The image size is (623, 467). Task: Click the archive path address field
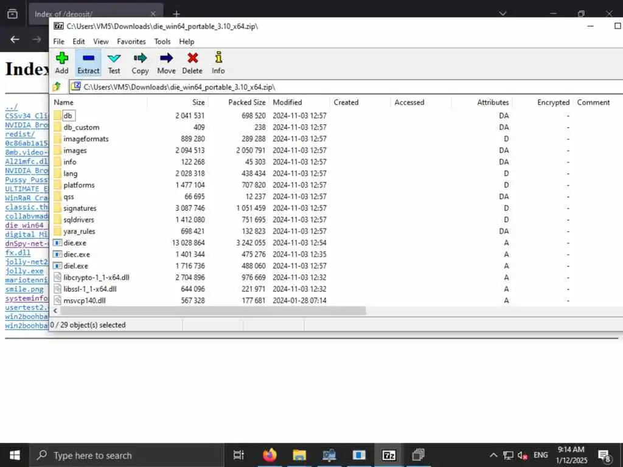tap(347, 86)
